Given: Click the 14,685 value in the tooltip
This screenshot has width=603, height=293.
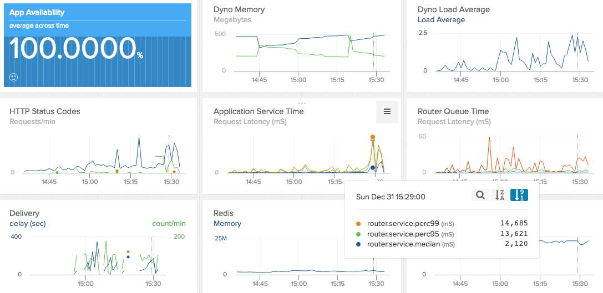Looking at the screenshot, I should click(514, 223).
